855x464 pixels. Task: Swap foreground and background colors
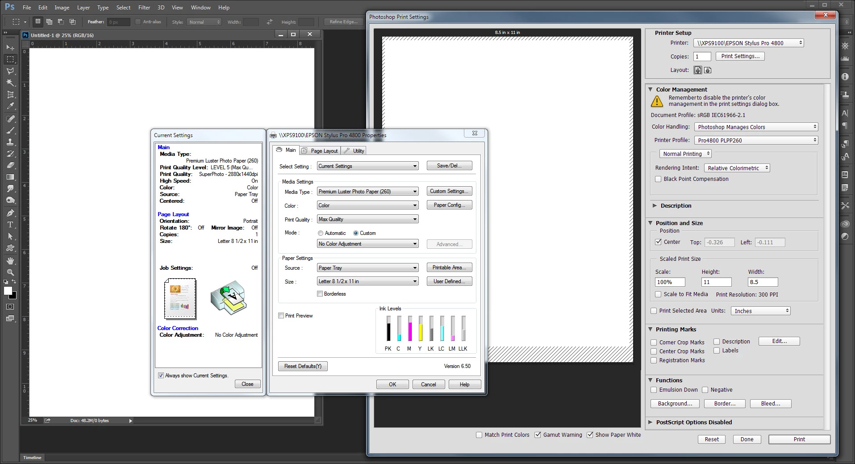(14, 282)
